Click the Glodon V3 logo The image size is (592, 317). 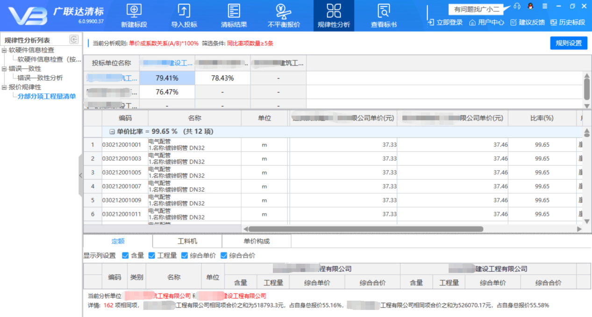pos(28,15)
